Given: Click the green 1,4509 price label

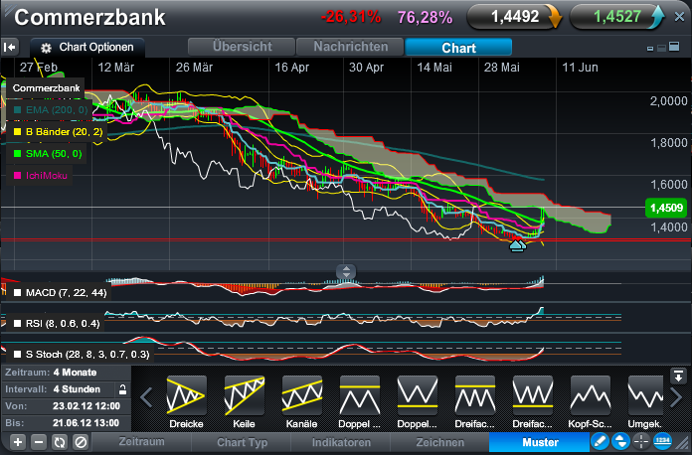Looking at the screenshot, I should [666, 208].
